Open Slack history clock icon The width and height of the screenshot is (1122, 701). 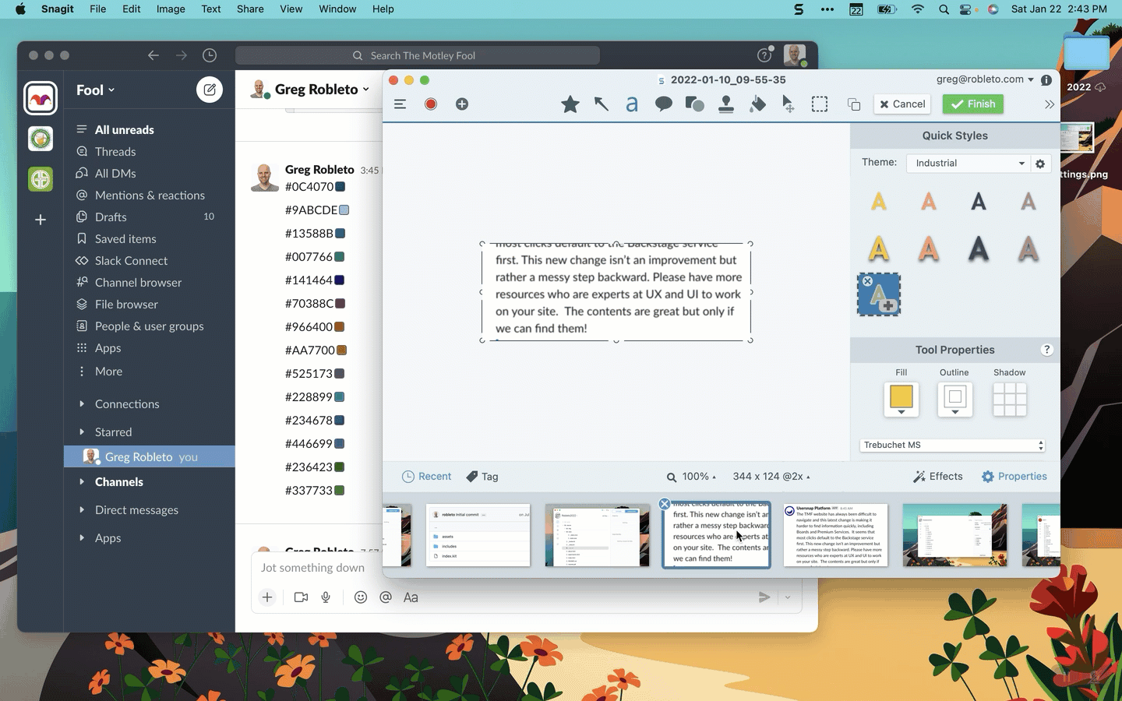pyautogui.click(x=210, y=55)
